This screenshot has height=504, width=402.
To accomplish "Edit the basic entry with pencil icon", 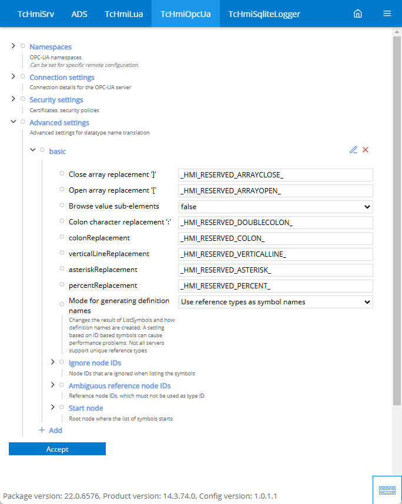I will (353, 150).
